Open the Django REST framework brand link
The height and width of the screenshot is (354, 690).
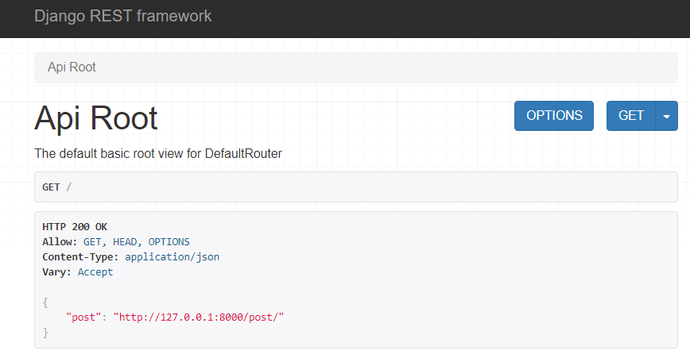(122, 16)
